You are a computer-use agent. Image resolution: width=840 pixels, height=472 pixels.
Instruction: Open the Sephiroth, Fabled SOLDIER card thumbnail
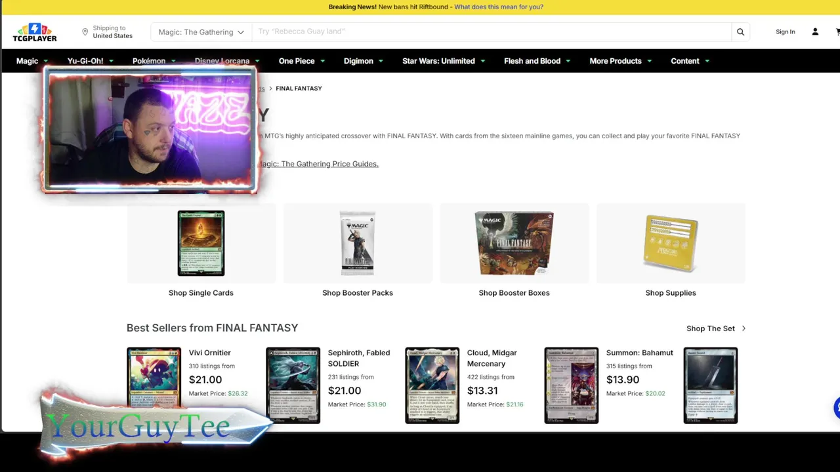pos(293,385)
